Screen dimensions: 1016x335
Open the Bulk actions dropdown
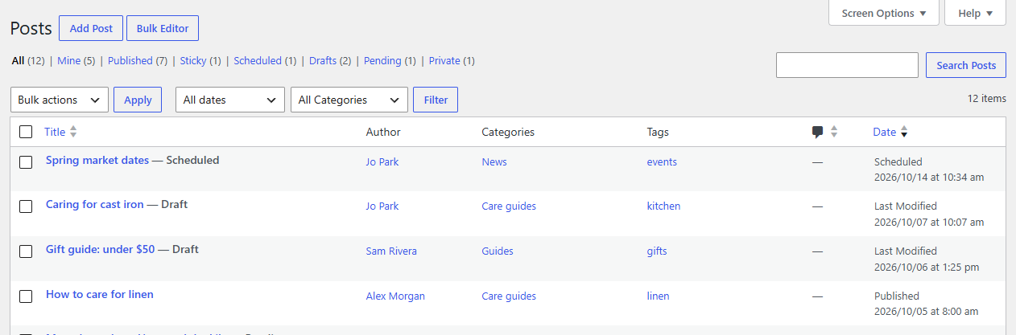pos(60,100)
